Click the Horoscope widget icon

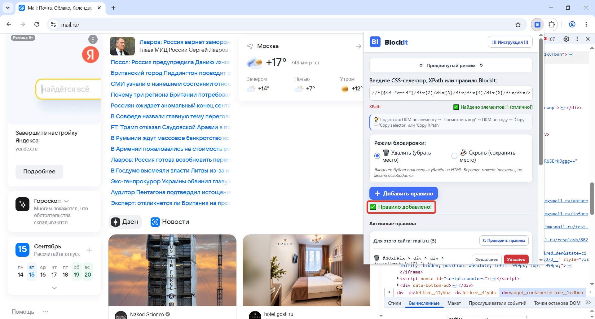pyautogui.click(x=23, y=204)
